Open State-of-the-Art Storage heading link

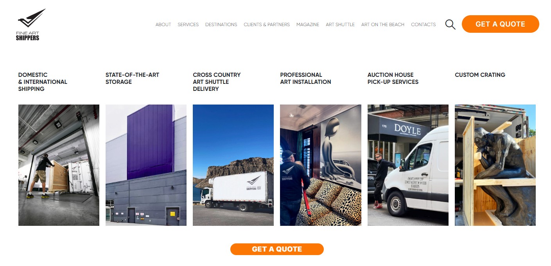132,78
